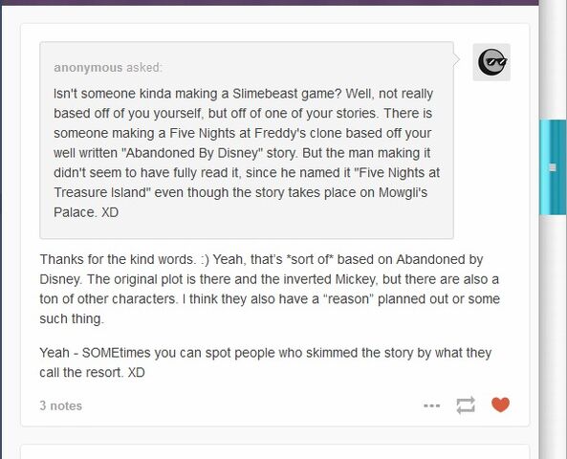Viewport: 567px width, 459px height.
Task: Click the "anonymous asked:" label
Action: tap(108, 68)
